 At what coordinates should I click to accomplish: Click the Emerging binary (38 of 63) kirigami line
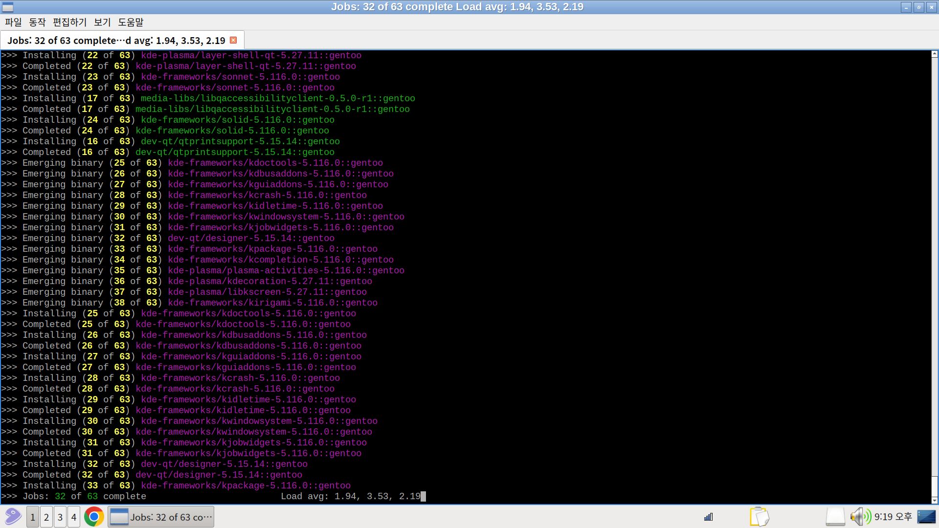[x=189, y=303]
